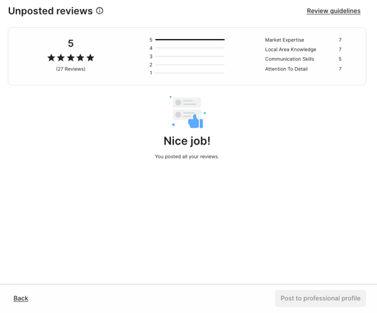The width and height of the screenshot is (377, 313).
Task: Click the Local Area Knowledge label
Action: pos(290,50)
